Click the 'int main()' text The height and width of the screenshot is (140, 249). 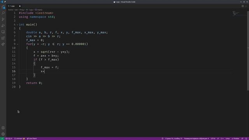point(28,24)
